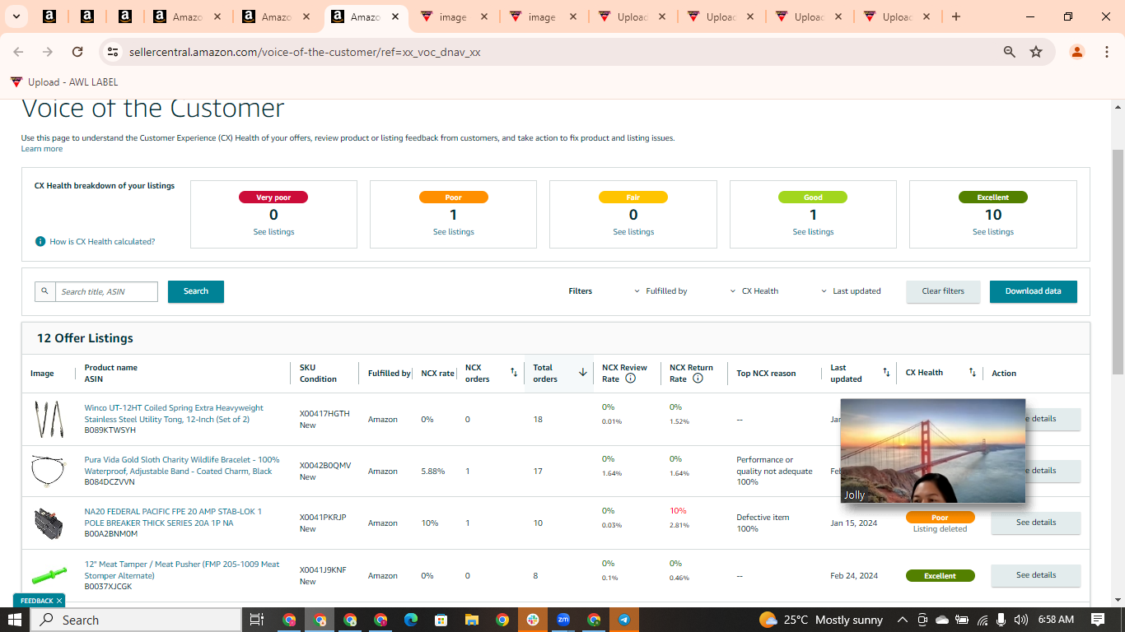Open the 12" Meat Tamper product link

(x=182, y=569)
